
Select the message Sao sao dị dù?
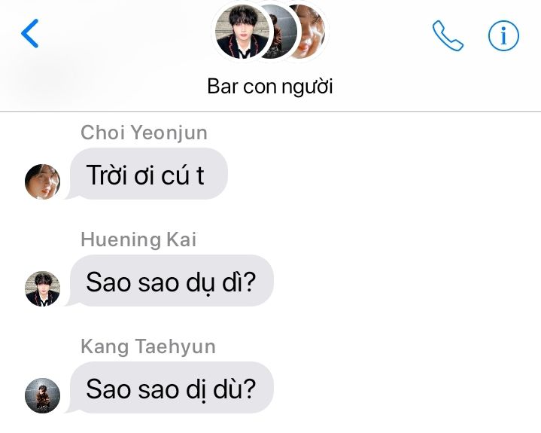pyautogui.click(x=172, y=388)
